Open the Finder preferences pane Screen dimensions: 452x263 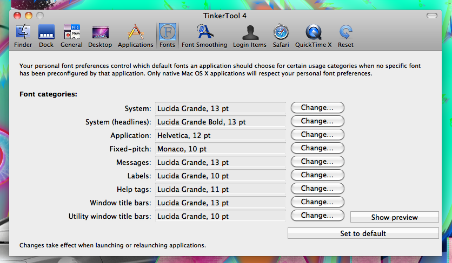click(23, 36)
